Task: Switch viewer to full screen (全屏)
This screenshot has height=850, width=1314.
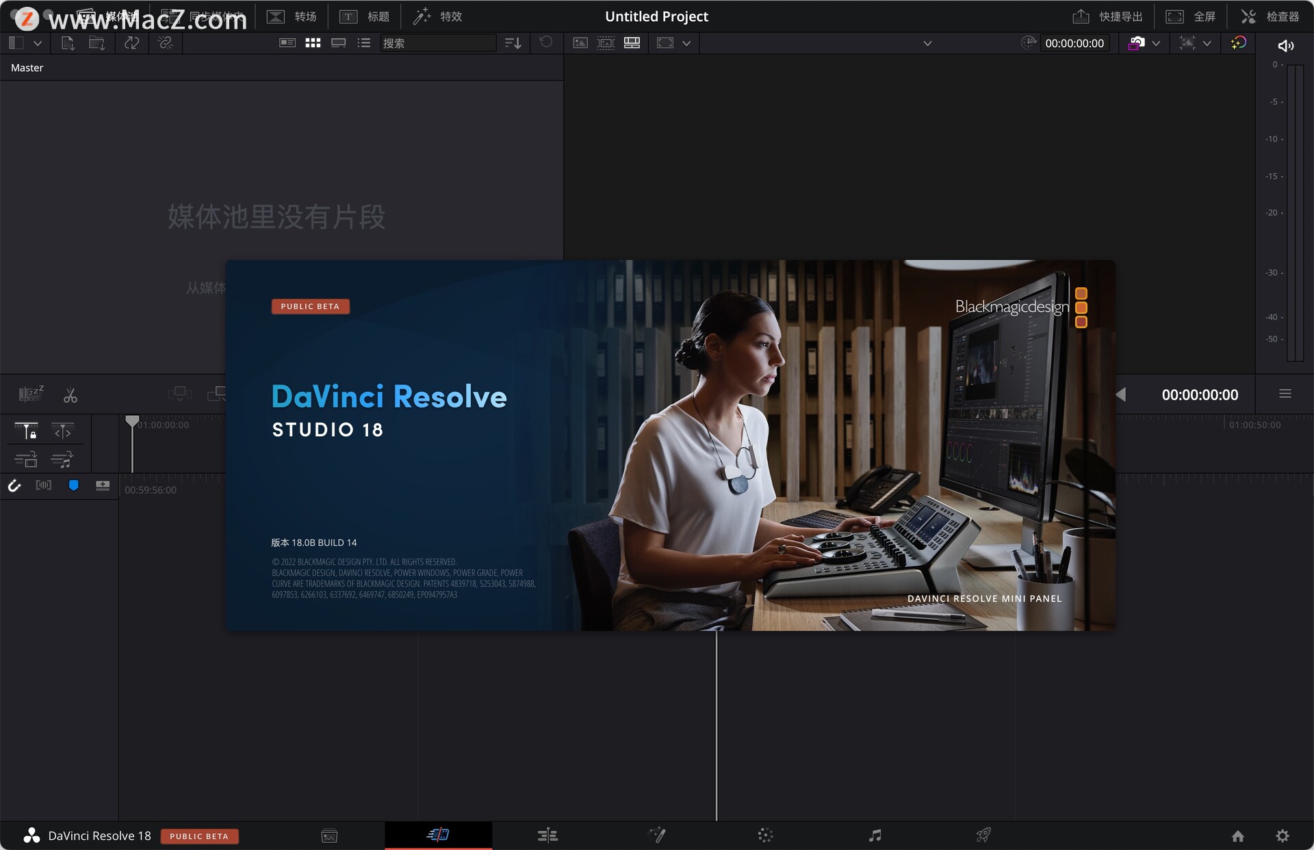Action: coord(1191,16)
